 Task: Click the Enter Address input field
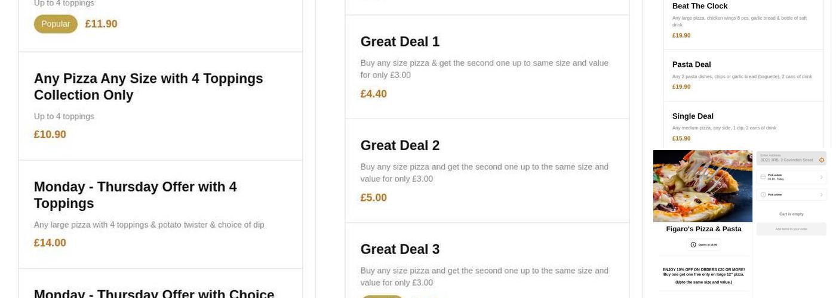[x=786, y=158]
